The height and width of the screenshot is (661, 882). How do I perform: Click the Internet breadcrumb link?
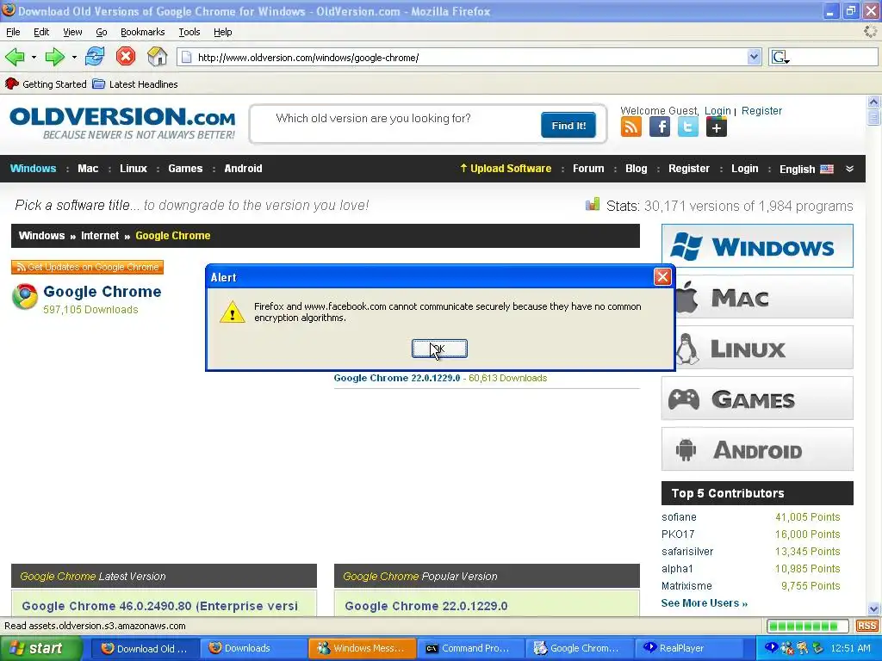100,236
